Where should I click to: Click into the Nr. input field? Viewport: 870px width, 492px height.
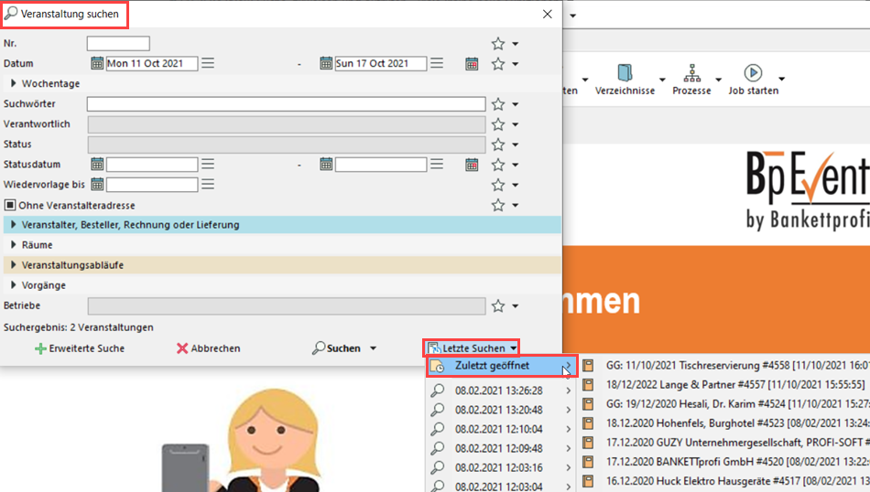click(118, 44)
